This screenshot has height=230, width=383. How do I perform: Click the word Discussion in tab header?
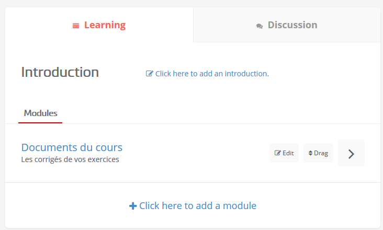pos(292,25)
